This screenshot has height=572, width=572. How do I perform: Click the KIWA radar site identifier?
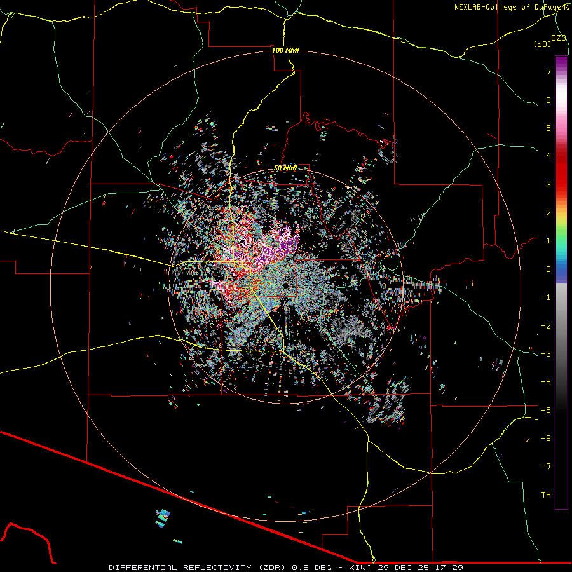tap(360, 568)
